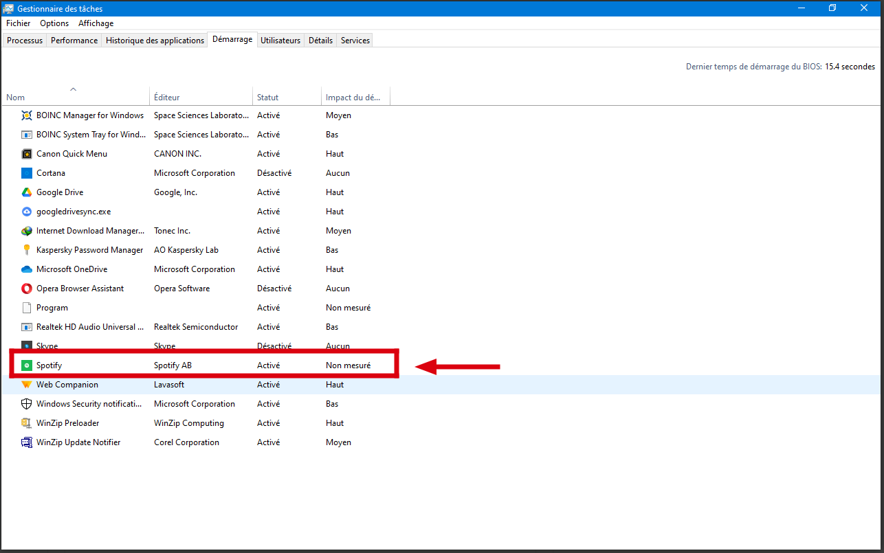The width and height of the screenshot is (884, 553).
Task: Click the Opera Software publisher cell
Action: [182, 289]
